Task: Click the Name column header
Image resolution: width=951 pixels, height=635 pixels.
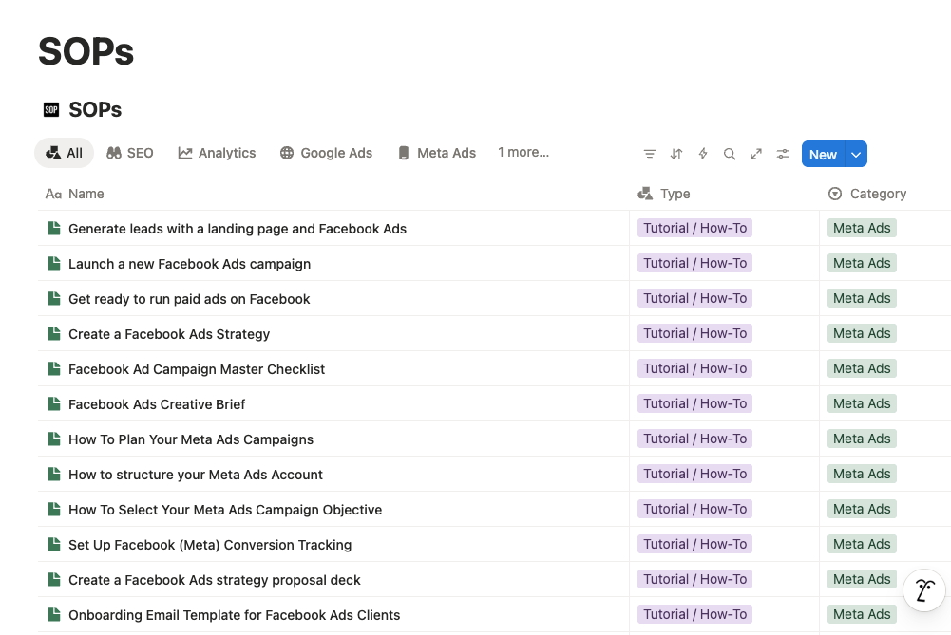Action: tap(86, 194)
